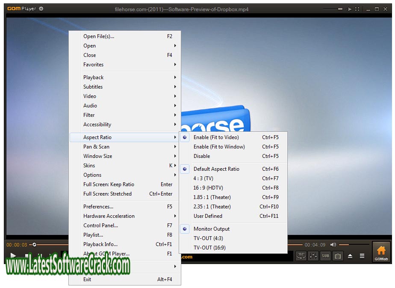Open the 360° video mode button

point(301,256)
